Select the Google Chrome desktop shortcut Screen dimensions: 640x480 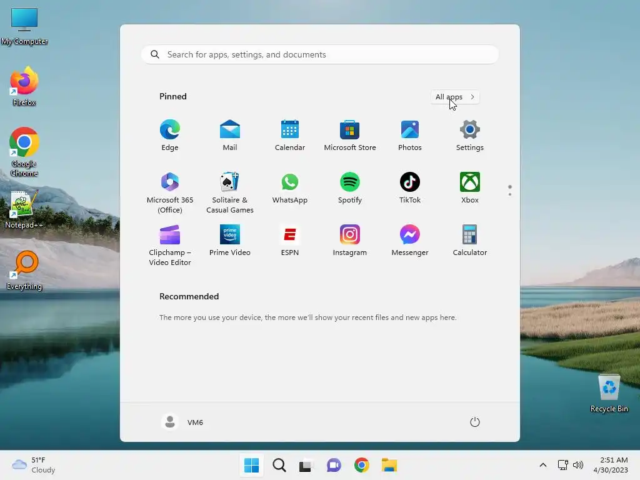coord(24,152)
